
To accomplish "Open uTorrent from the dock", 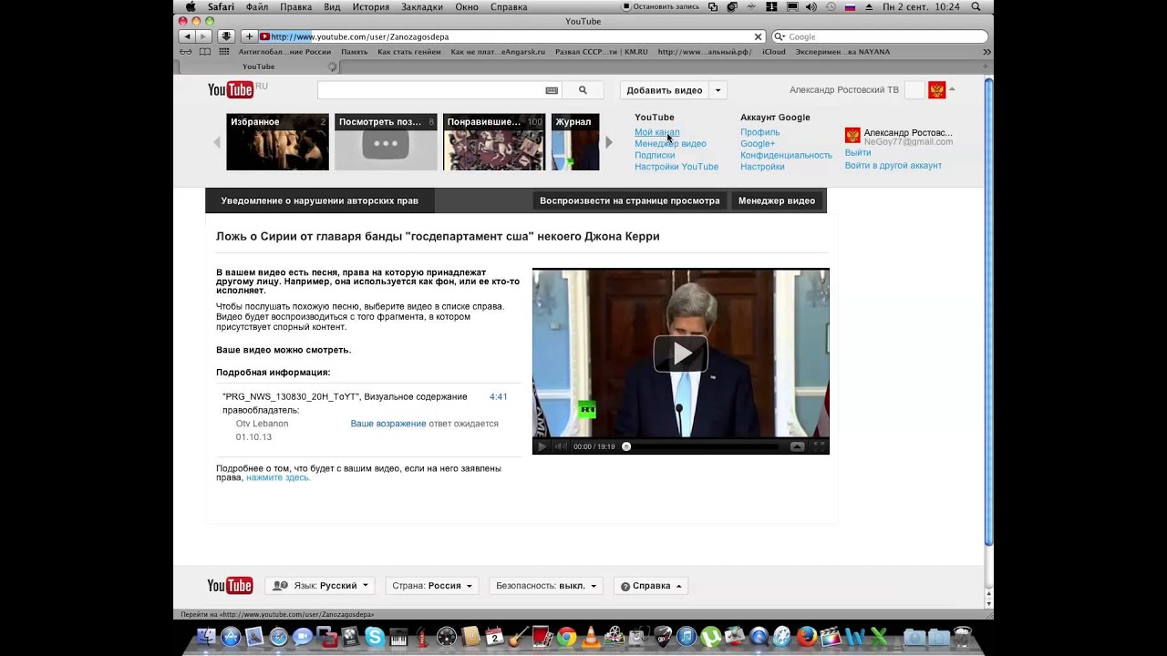I will (x=710, y=637).
